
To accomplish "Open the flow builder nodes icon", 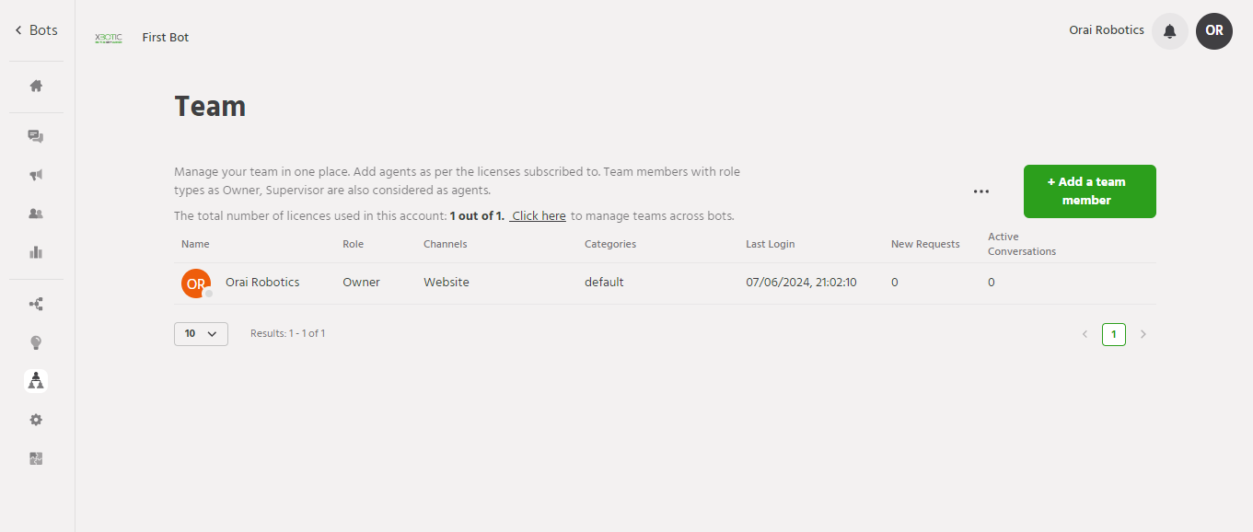I will (x=36, y=304).
